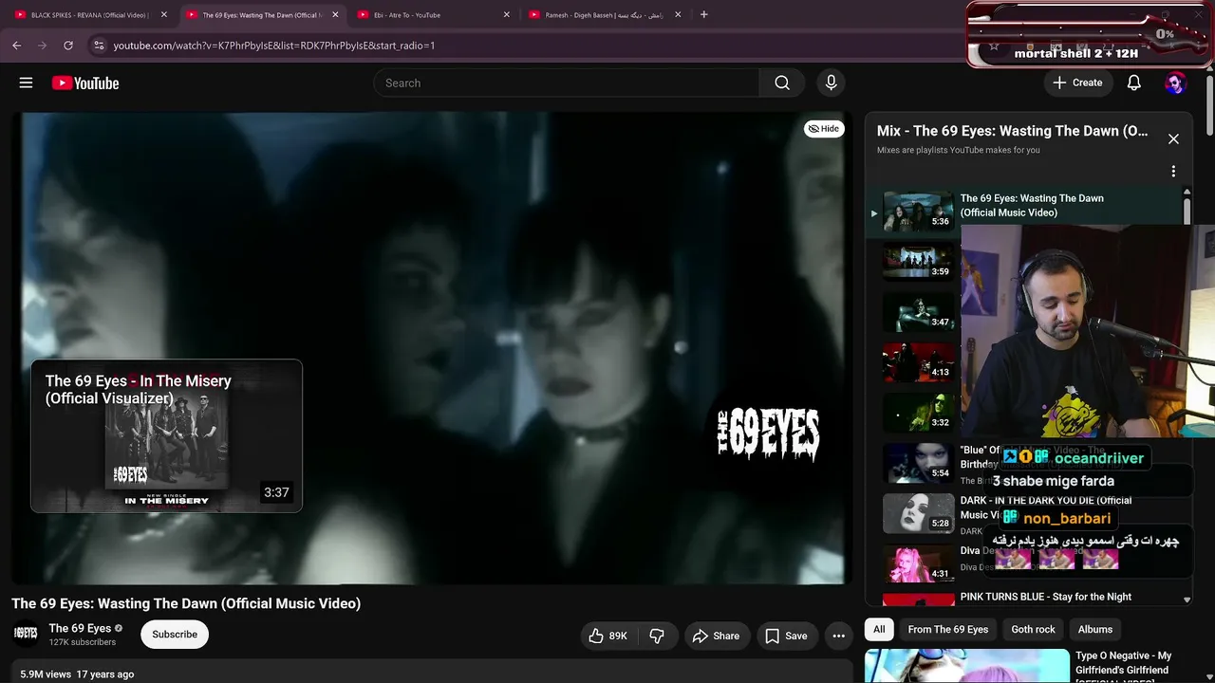This screenshot has width=1215, height=683.
Task: Click the browser address bar URL
Action: click(x=274, y=46)
